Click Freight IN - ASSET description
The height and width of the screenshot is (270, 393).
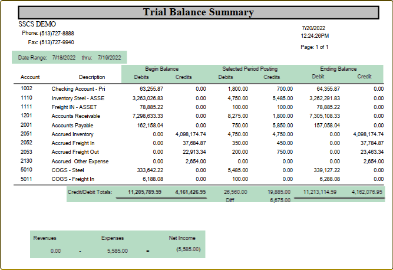74,107
